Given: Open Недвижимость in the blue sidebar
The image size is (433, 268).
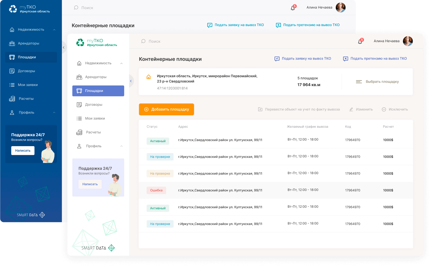Looking at the screenshot, I should pyautogui.click(x=31, y=30).
